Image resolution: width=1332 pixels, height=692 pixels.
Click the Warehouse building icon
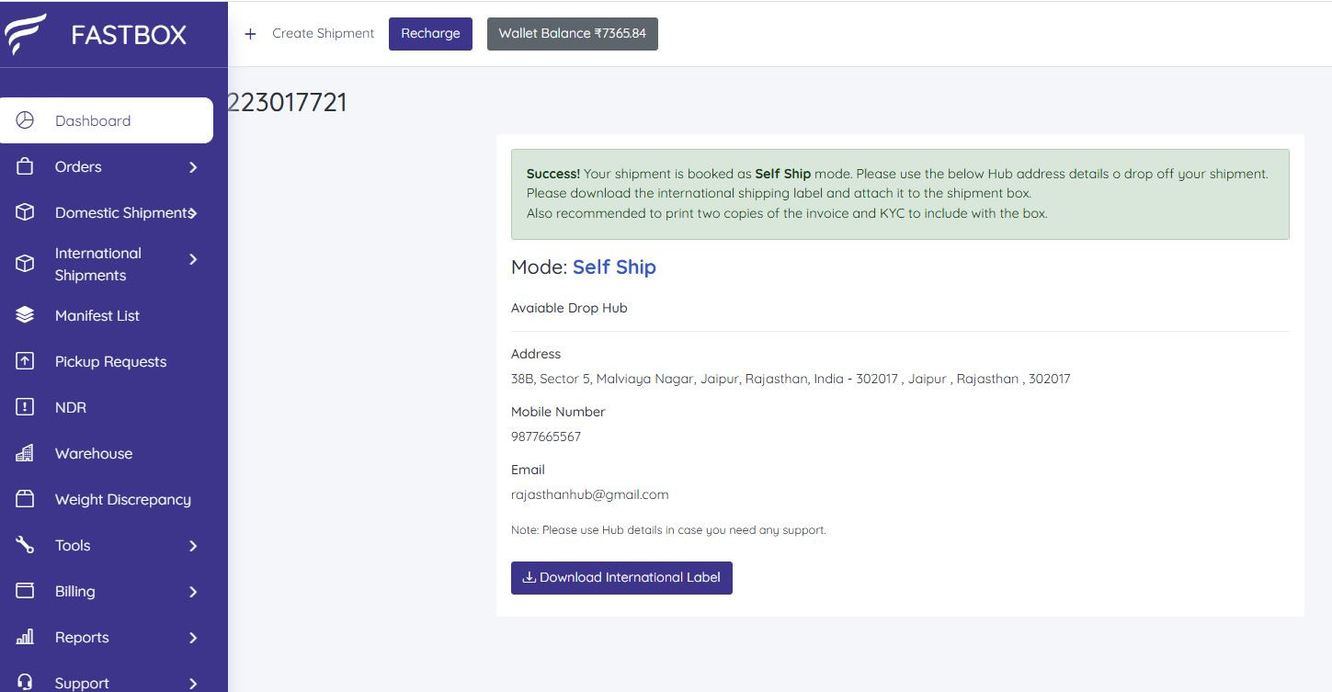pos(25,453)
